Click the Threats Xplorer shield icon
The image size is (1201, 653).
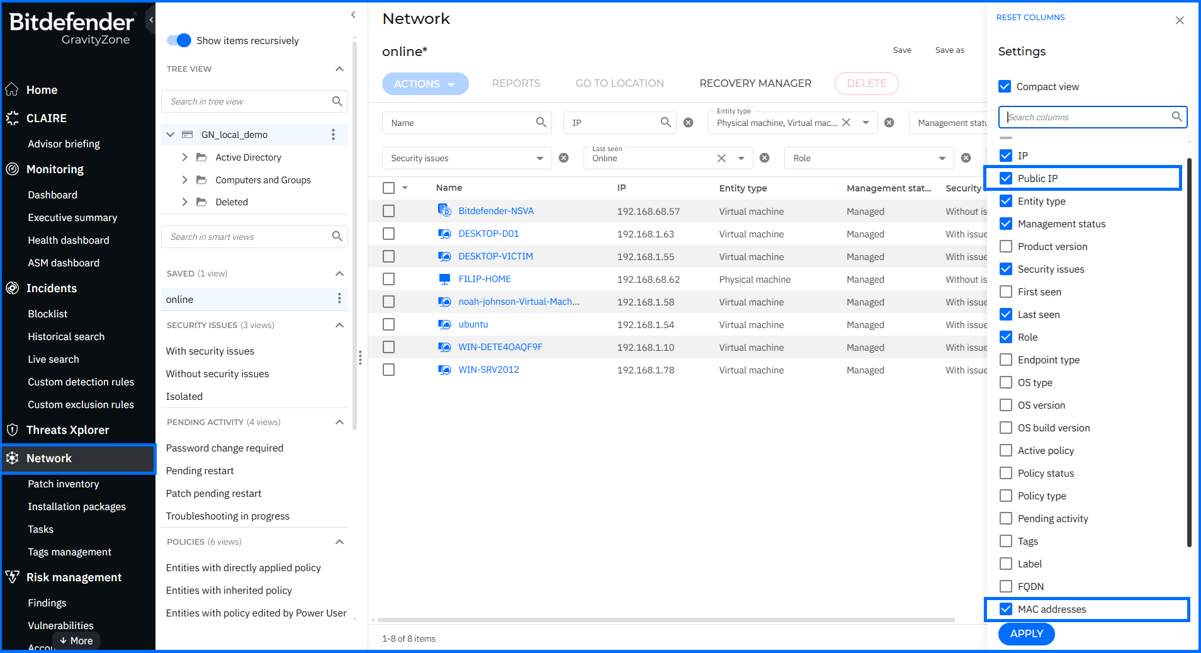pos(12,430)
